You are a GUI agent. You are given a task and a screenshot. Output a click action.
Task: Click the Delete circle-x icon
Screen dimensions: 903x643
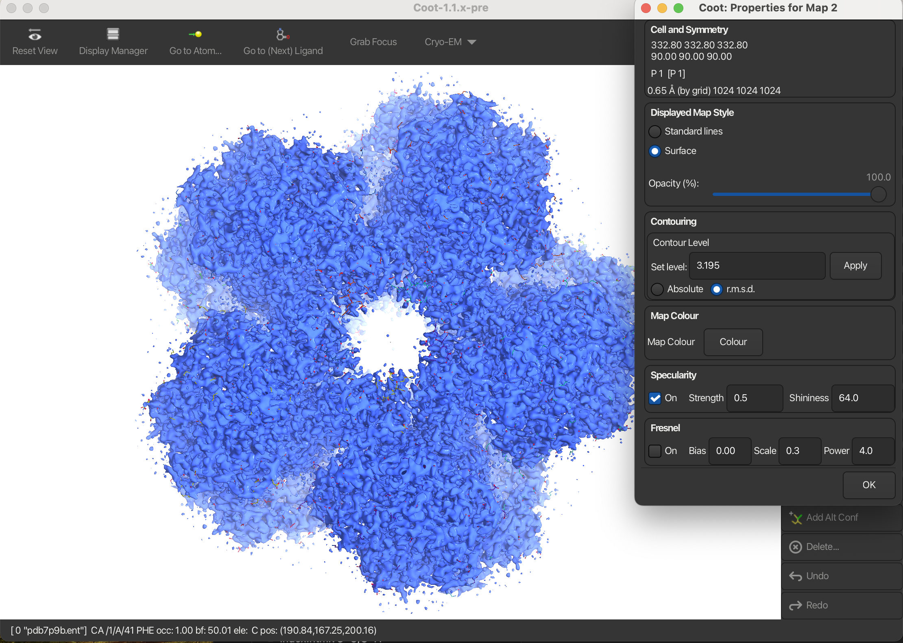click(x=796, y=547)
